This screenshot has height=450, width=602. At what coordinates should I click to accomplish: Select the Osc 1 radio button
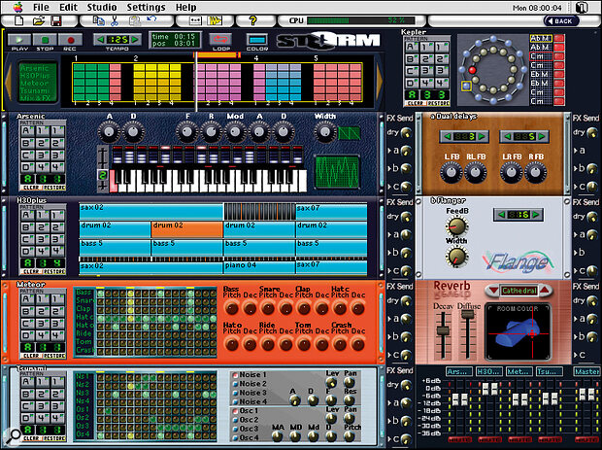(x=235, y=411)
